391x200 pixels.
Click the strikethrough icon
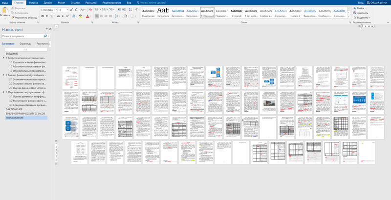[x=58, y=16]
